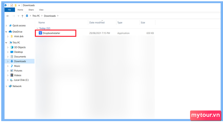Screen dimensions: 223x123
Task: Click the Music note icon
Action: click(x=12, y=66)
